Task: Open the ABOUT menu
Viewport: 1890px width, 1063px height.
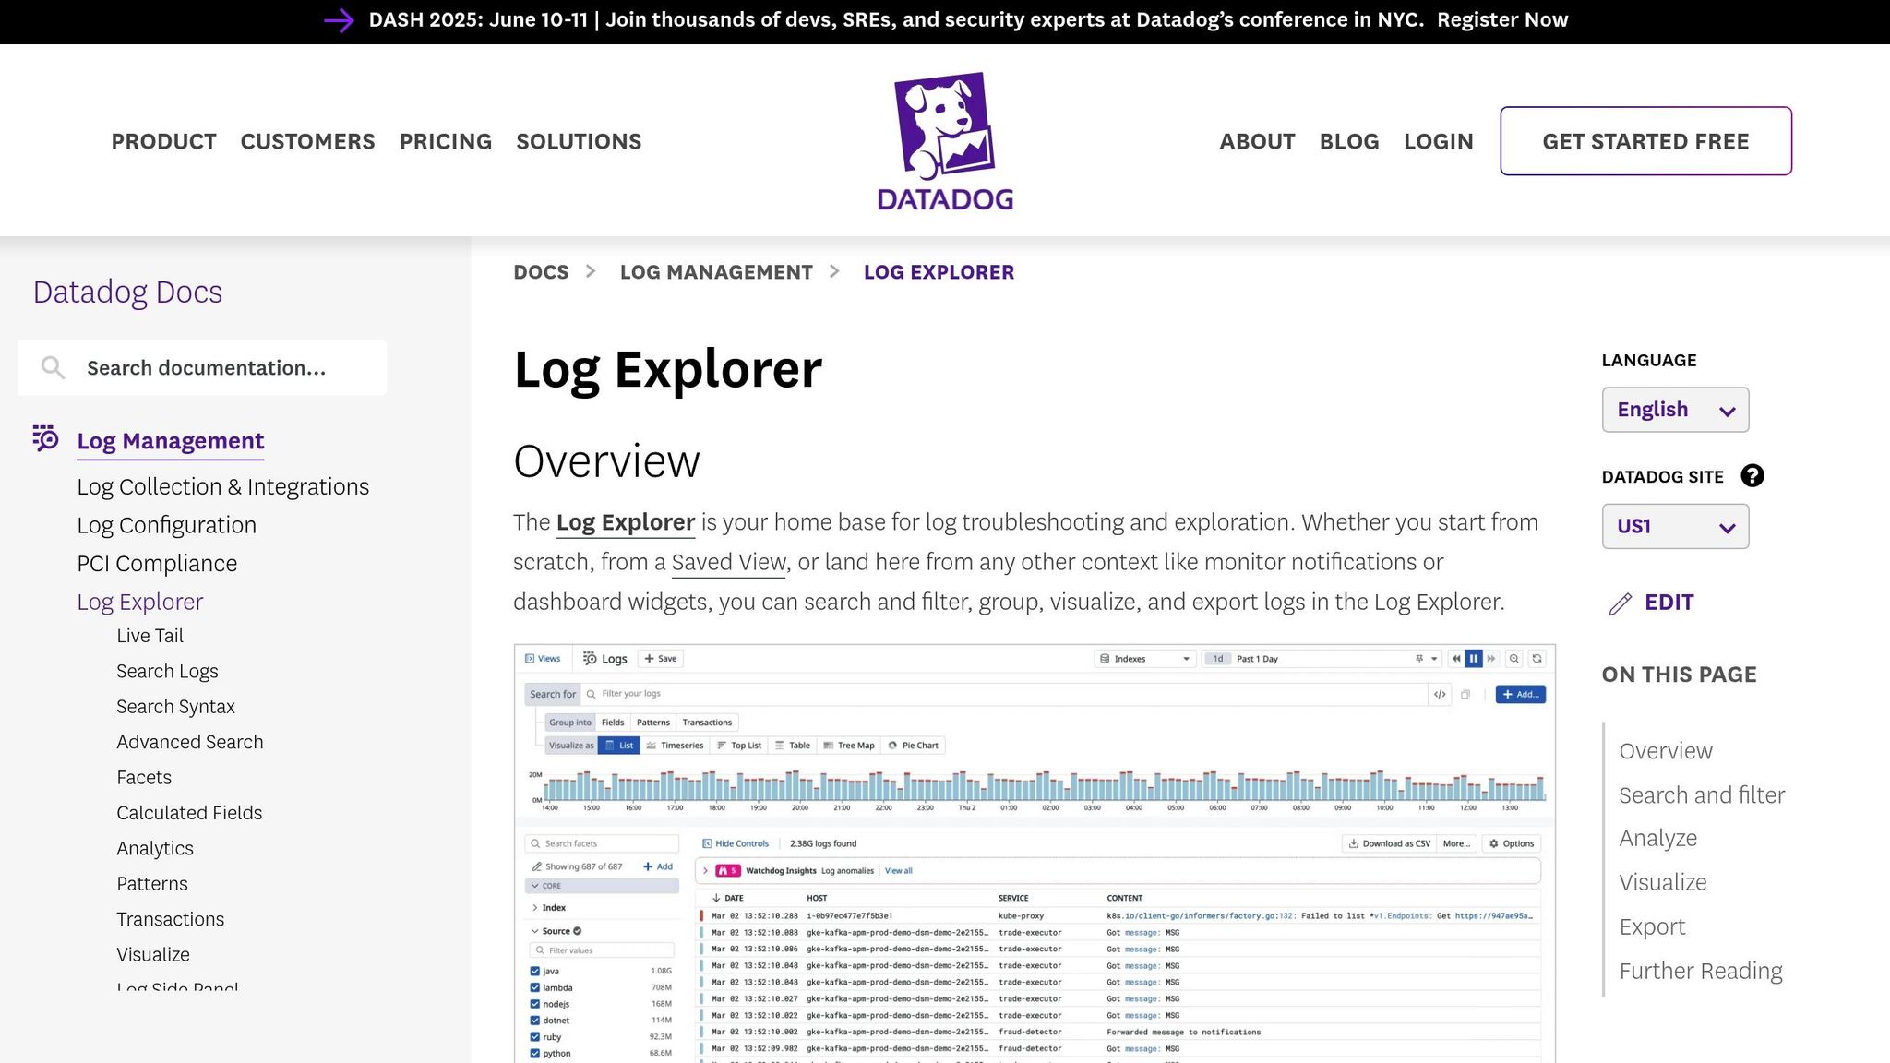Action: point(1257,141)
